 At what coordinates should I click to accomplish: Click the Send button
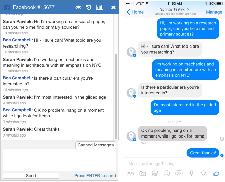click(31, 176)
